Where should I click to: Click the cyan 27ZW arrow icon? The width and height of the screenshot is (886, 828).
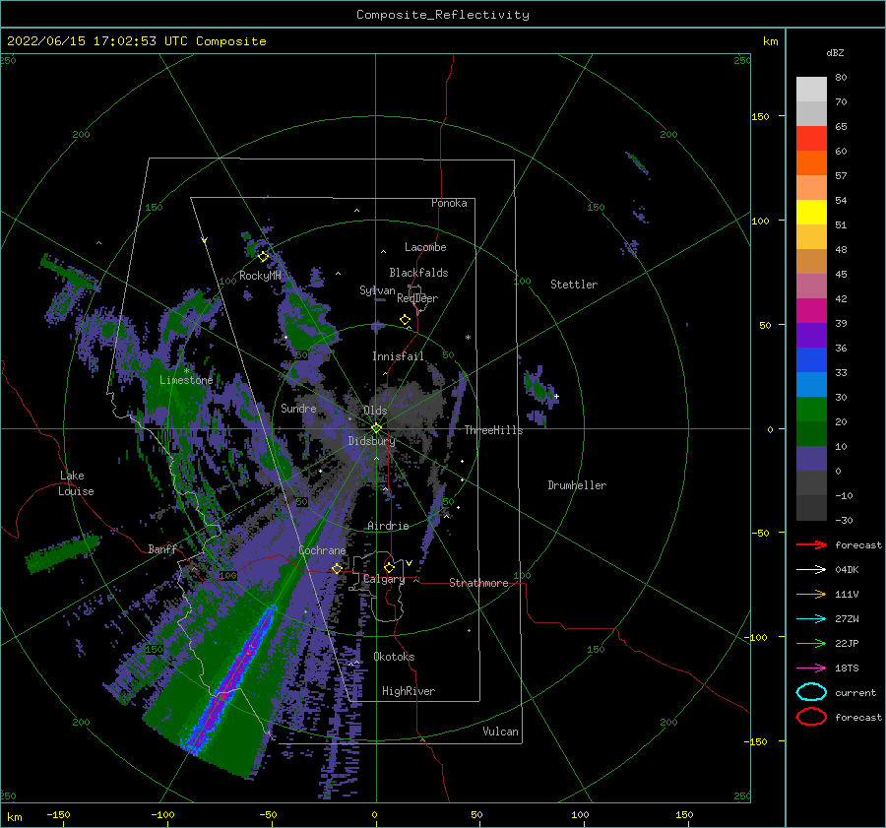(811, 619)
